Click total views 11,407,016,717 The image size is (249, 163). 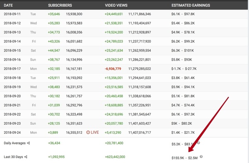pyautogui.click(x=139, y=133)
